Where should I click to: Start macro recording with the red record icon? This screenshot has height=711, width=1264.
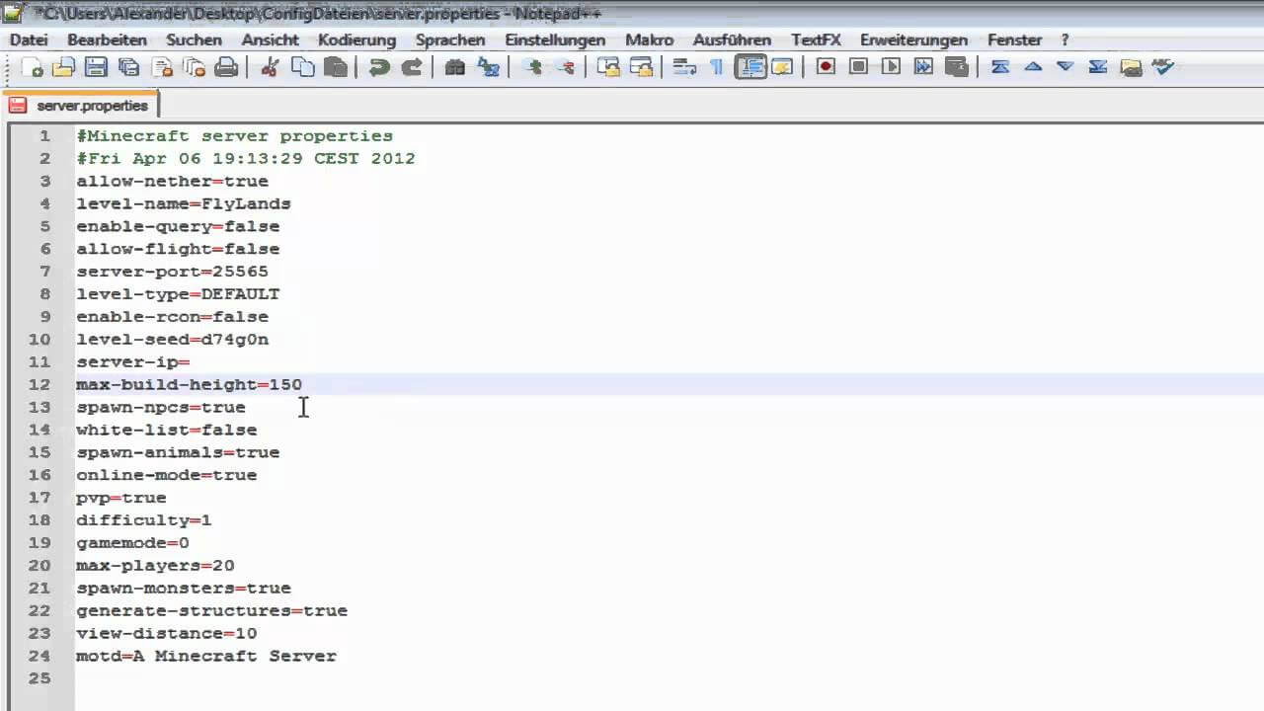[x=826, y=67]
